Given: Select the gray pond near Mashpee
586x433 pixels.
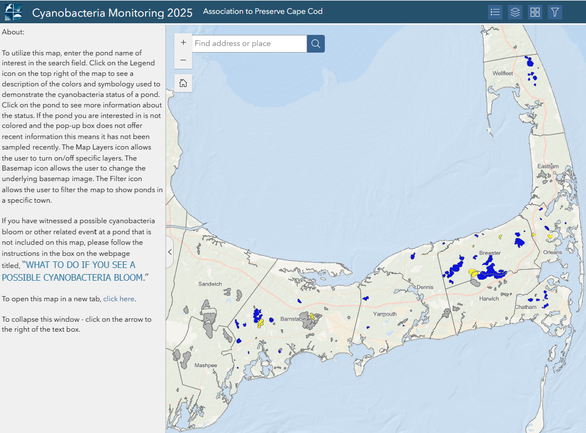Looking at the screenshot, I should pos(181,358).
